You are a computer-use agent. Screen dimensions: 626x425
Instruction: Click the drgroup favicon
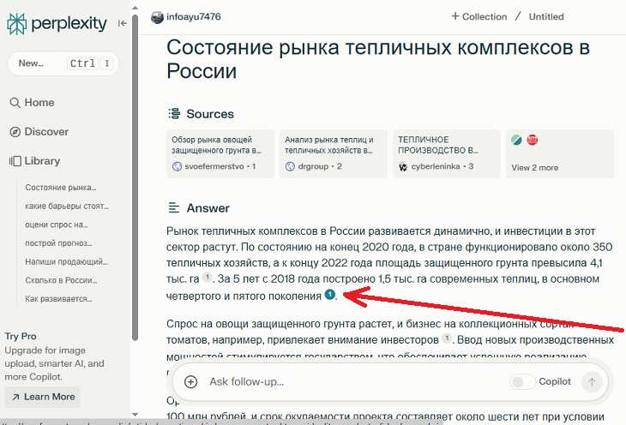click(290, 166)
